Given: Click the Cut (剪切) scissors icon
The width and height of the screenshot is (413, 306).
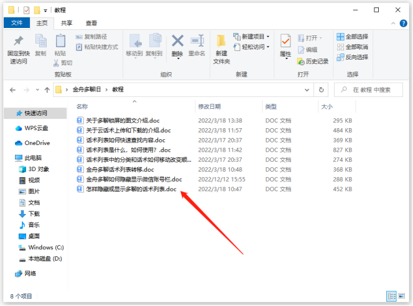Looking at the screenshot, I should [x=63, y=63].
